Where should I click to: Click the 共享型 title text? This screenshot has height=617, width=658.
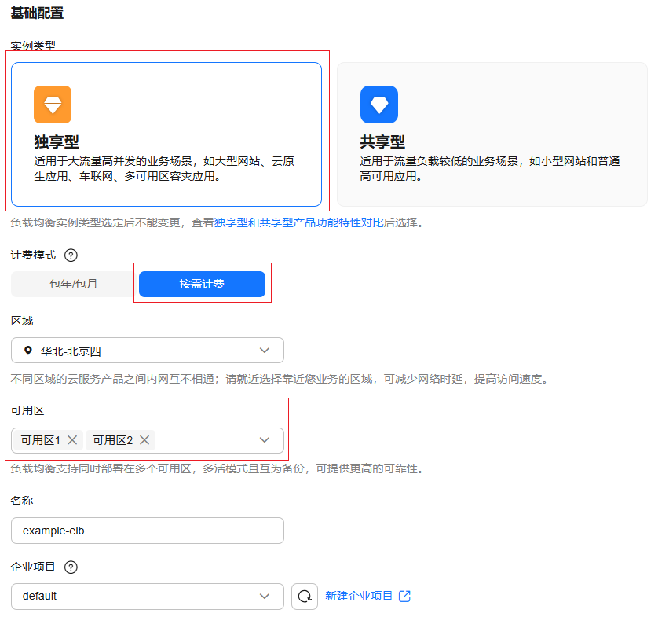(382, 142)
